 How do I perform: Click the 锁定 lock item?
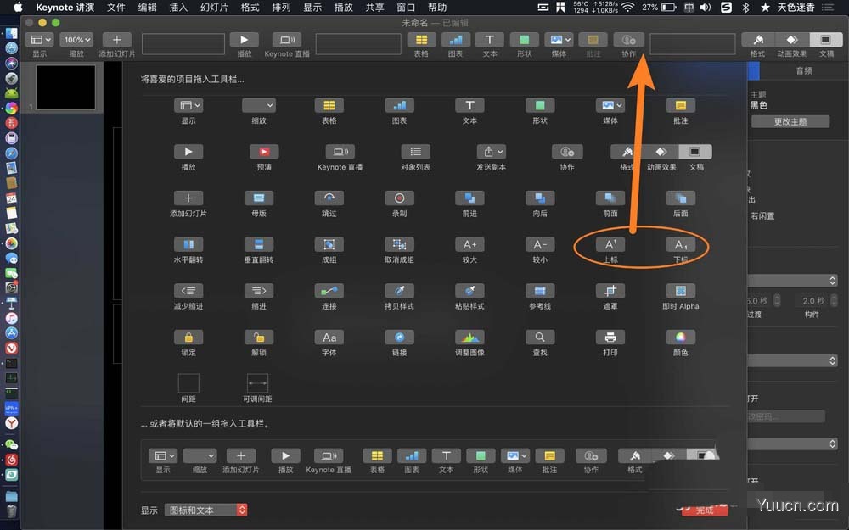click(x=188, y=338)
